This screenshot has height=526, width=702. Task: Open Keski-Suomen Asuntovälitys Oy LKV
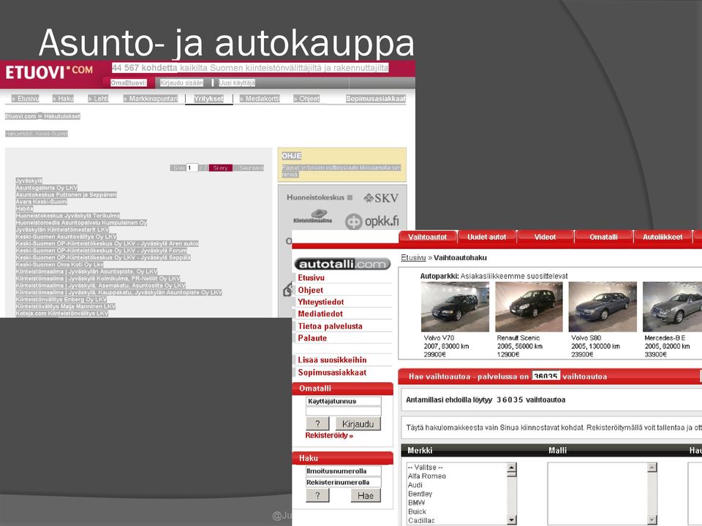pos(67,237)
